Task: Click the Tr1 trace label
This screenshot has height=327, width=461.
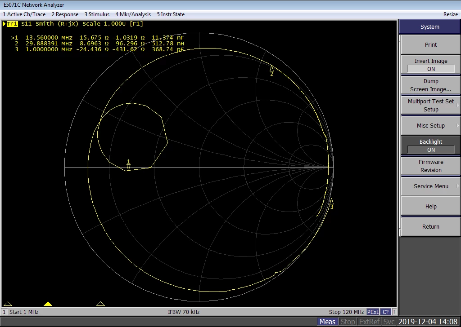Action: (12, 24)
